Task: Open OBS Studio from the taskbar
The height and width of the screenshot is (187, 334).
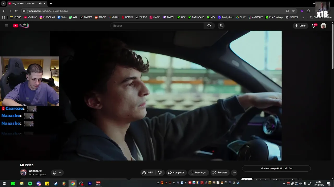Action: [81, 184]
